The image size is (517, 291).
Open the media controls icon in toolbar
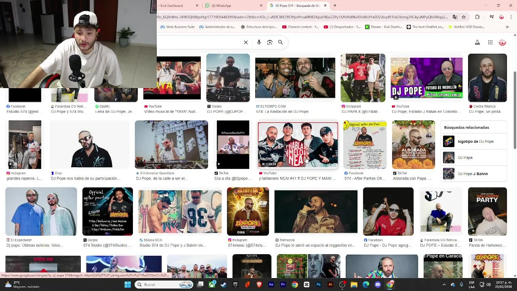point(492,17)
